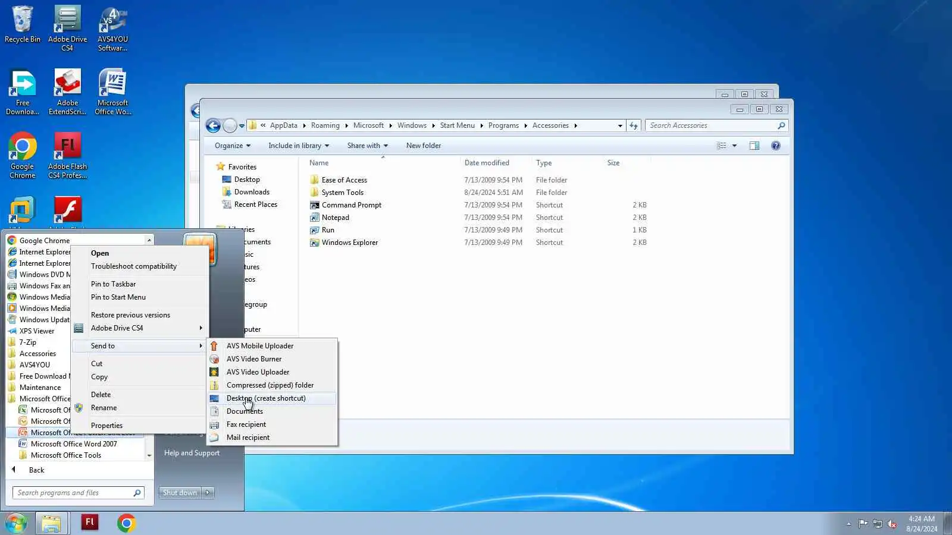Click the New folder button

coord(424,146)
